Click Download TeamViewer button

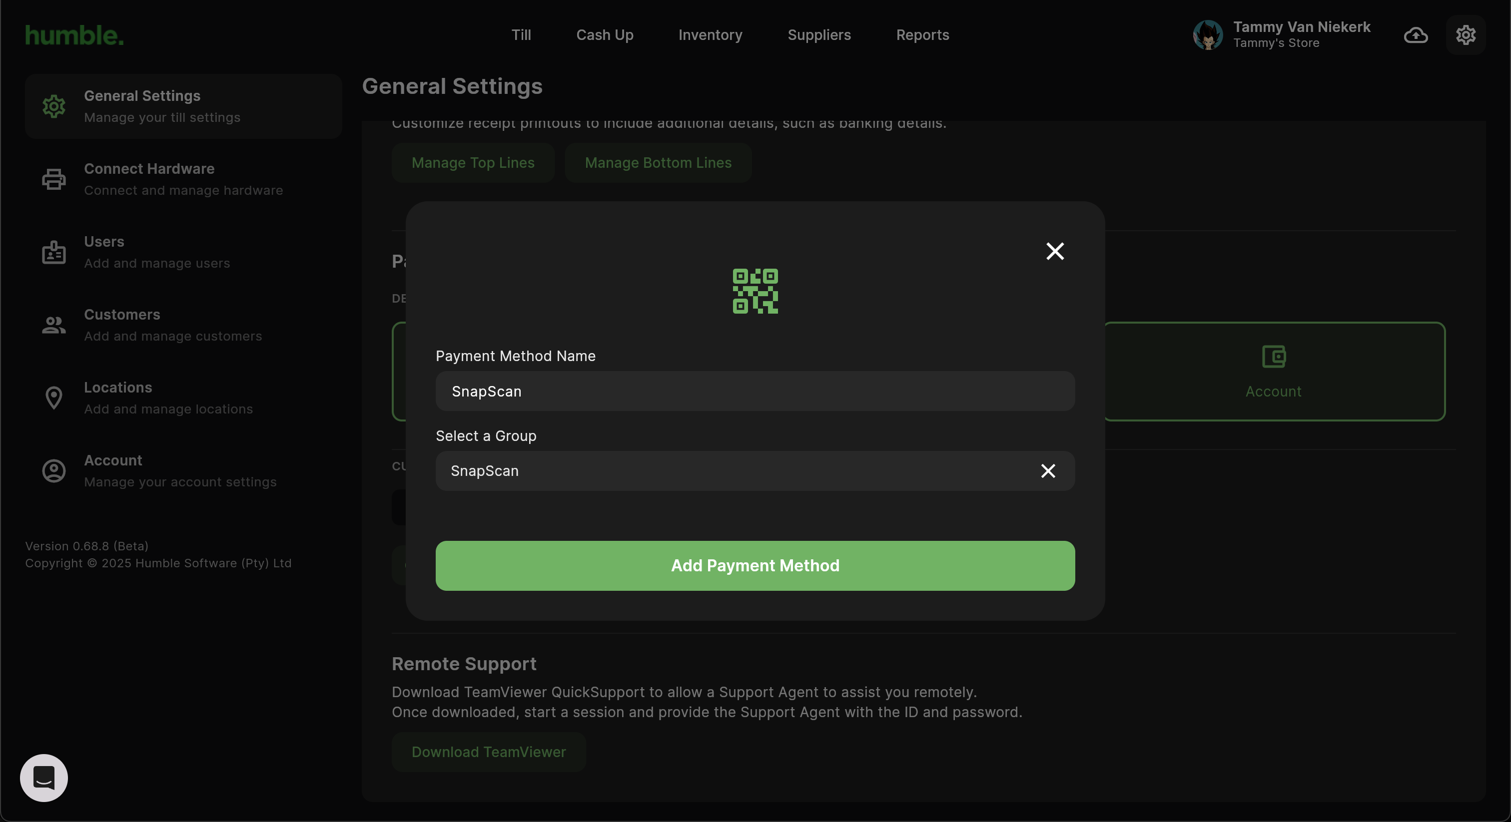coord(488,752)
